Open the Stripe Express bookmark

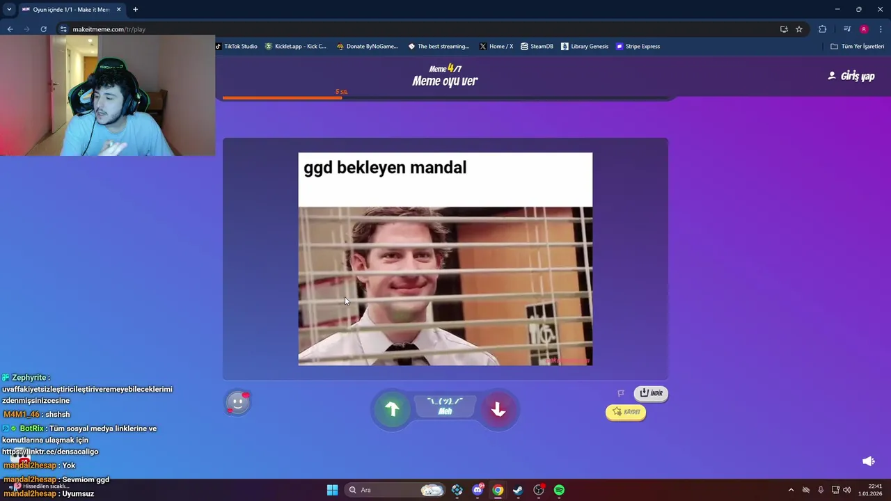(x=638, y=47)
